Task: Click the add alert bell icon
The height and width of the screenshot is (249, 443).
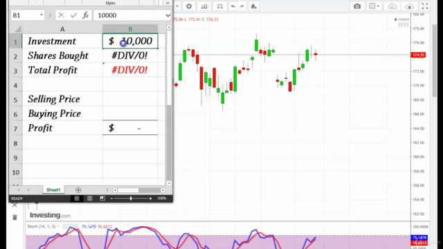Action: click(253, 6)
